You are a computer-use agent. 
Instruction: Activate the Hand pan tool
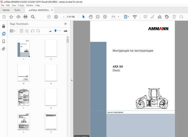[x=91, y=17]
